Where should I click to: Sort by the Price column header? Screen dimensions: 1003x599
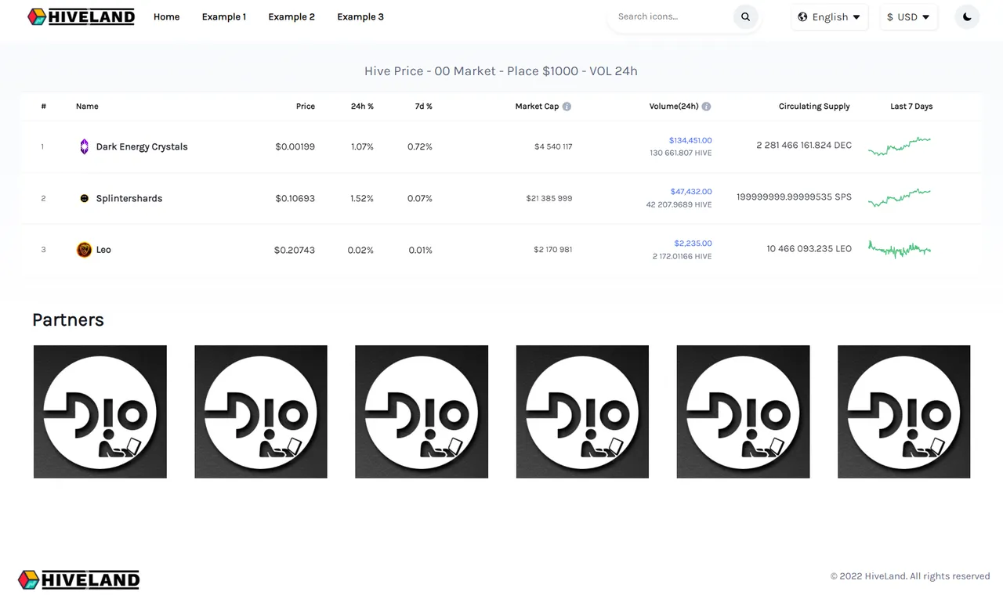tap(306, 106)
